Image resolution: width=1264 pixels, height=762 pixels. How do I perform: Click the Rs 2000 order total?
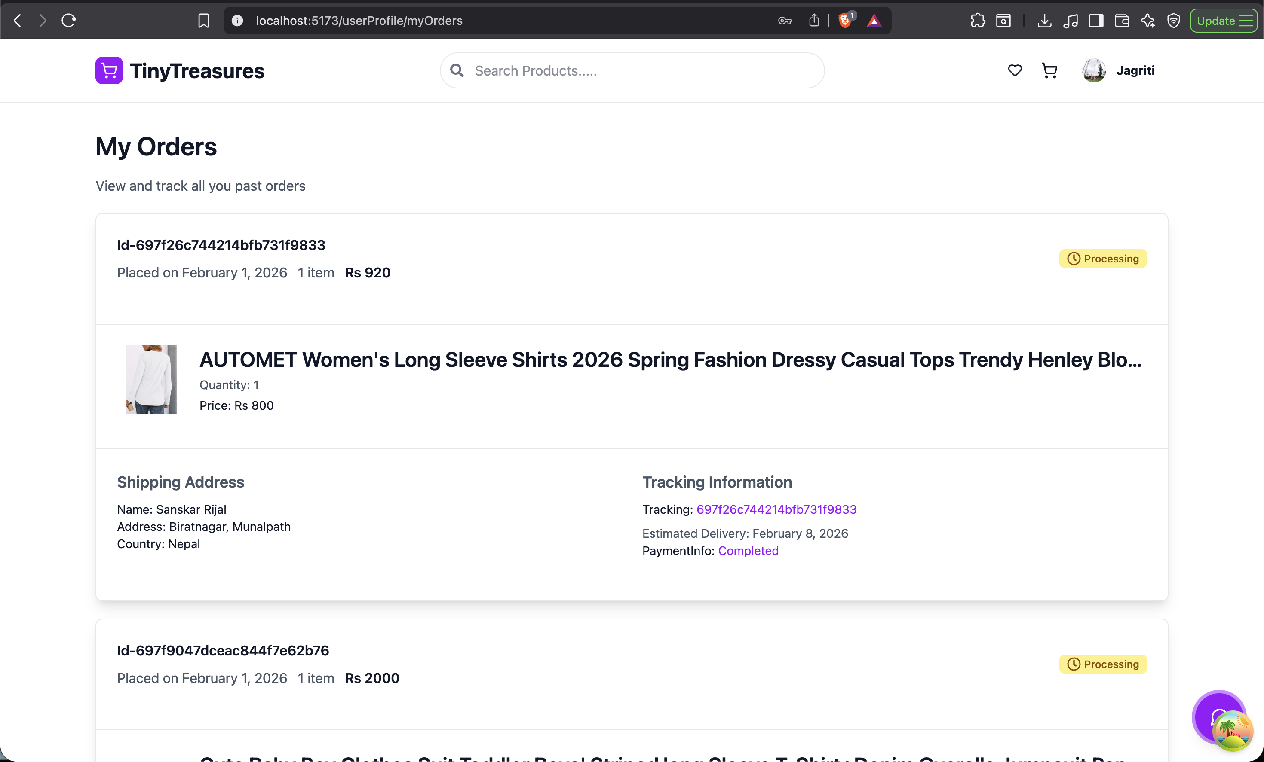coord(372,678)
